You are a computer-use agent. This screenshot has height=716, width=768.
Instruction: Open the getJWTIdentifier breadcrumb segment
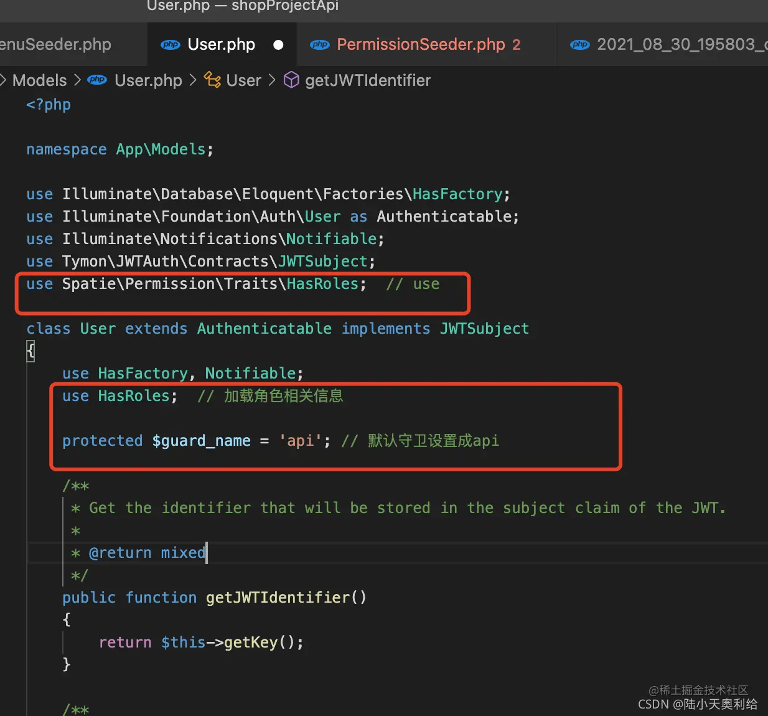click(x=368, y=80)
